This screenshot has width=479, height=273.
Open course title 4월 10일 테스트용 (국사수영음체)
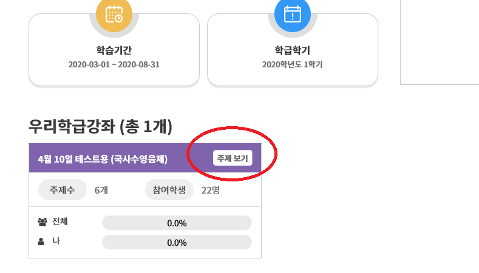tap(103, 159)
